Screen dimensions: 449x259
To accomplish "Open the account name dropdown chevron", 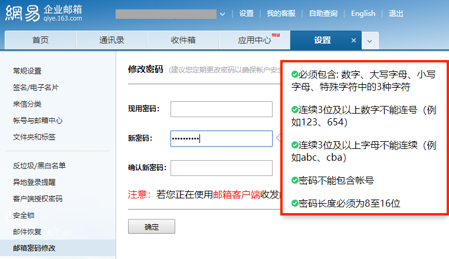I will pyautogui.click(x=222, y=14).
